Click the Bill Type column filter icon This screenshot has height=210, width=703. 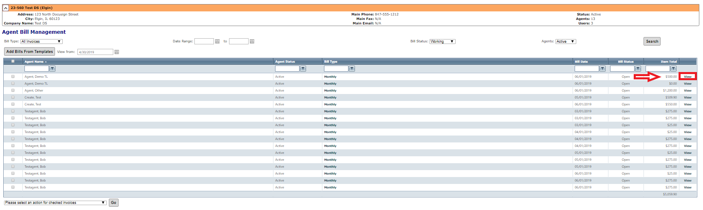pos(352,69)
